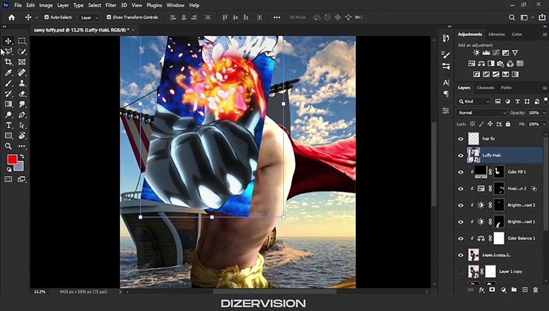Lock all on selected layer

click(x=508, y=124)
